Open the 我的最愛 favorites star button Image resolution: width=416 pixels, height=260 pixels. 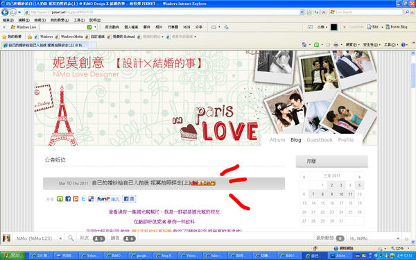tap(12, 37)
